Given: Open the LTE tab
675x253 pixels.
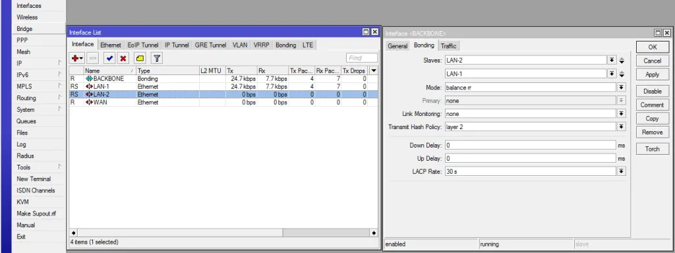Looking at the screenshot, I should pyautogui.click(x=308, y=45).
